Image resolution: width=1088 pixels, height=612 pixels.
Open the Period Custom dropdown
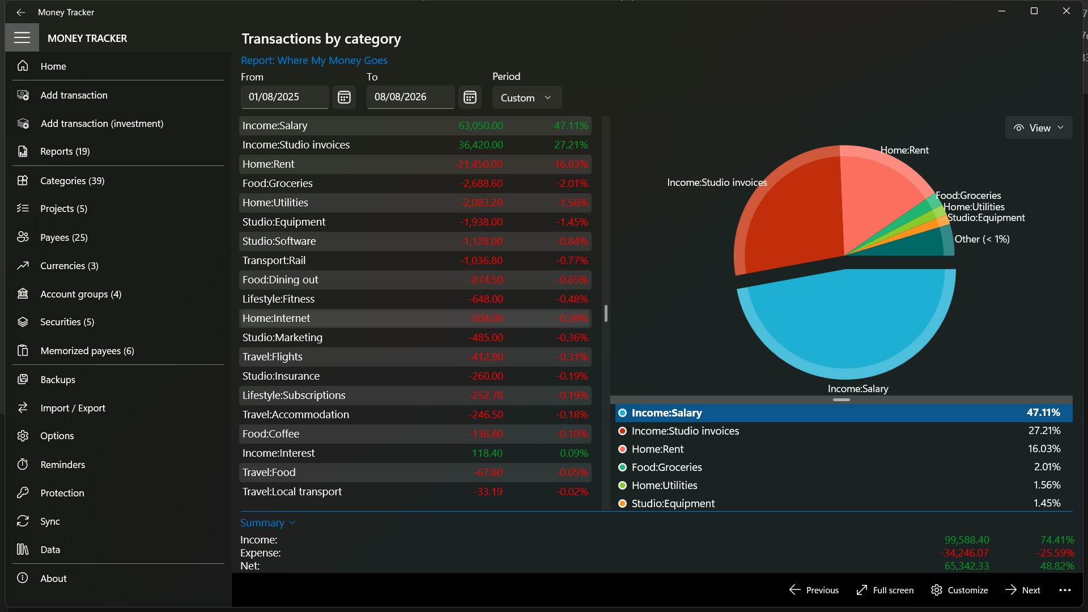526,97
